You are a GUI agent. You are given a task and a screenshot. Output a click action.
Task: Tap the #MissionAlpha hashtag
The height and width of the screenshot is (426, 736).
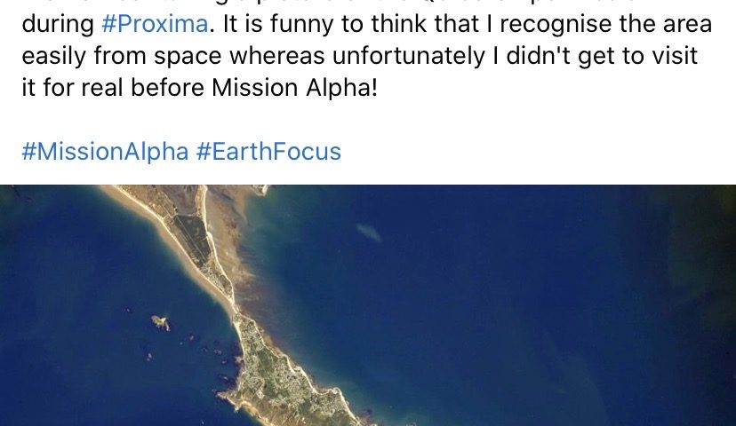pyautogui.click(x=105, y=151)
